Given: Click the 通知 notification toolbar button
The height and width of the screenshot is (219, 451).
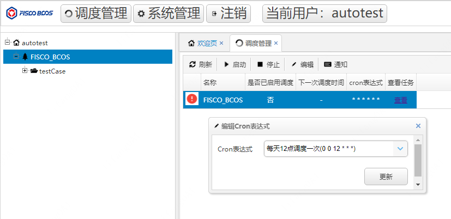Looking at the screenshot, I should (336, 65).
